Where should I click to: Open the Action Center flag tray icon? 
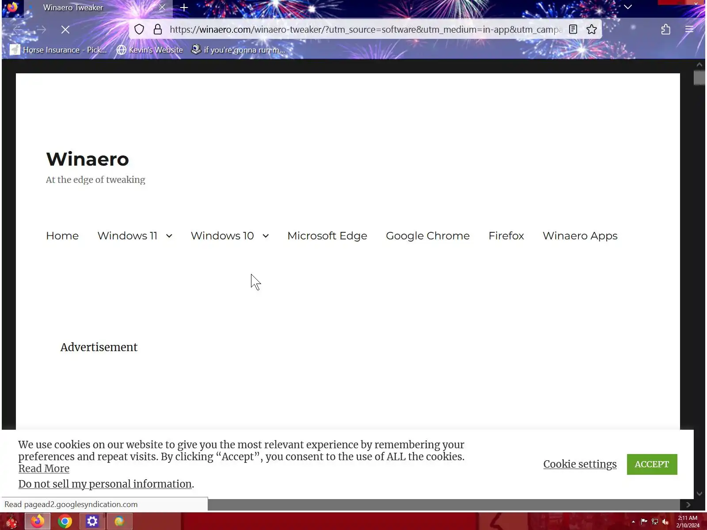(644, 522)
